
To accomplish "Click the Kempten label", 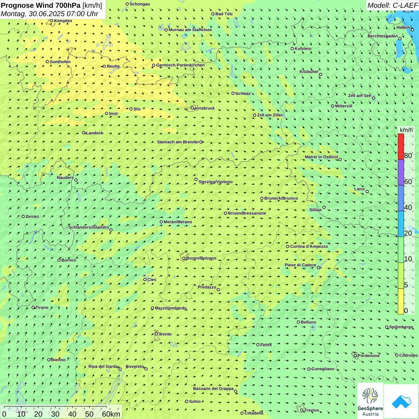I will coord(63,21).
